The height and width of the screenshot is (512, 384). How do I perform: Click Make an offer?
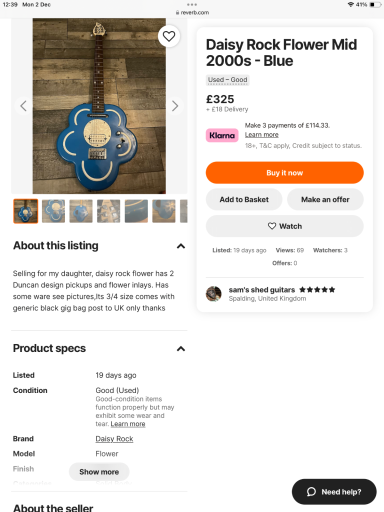tap(325, 199)
